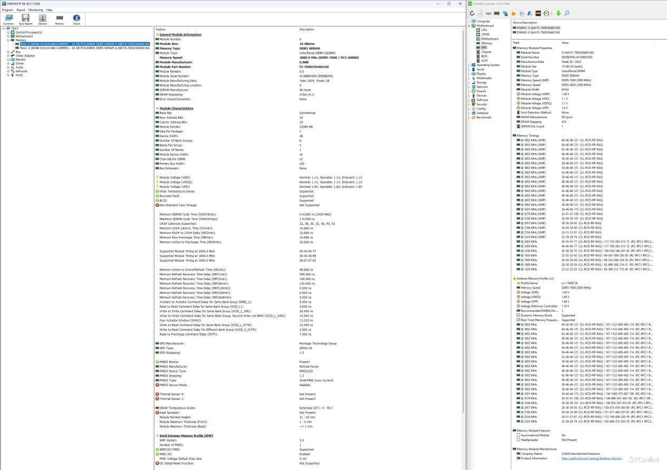This screenshot has width=667, height=470.
Task: Click the green download arrow icon
Action: [558, 13]
